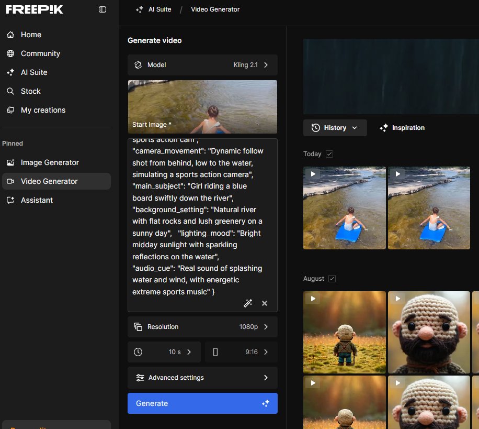Click the sparkle icon on Generate button
This screenshot has width=479, height=429.
coord(266,403)
